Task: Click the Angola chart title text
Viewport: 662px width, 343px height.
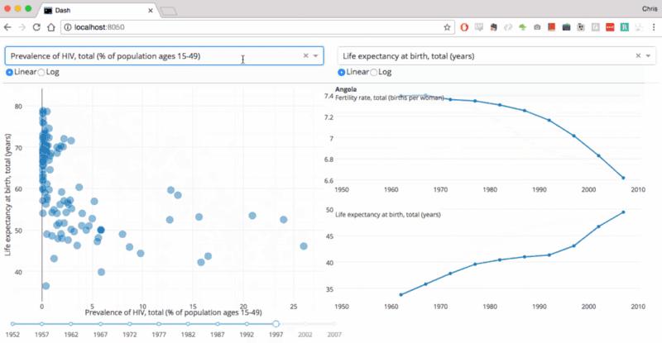Action: pos(346,89)
